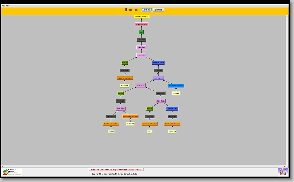Click the Picasso Database Query Optimizer Visualizer button

(116, 170)
